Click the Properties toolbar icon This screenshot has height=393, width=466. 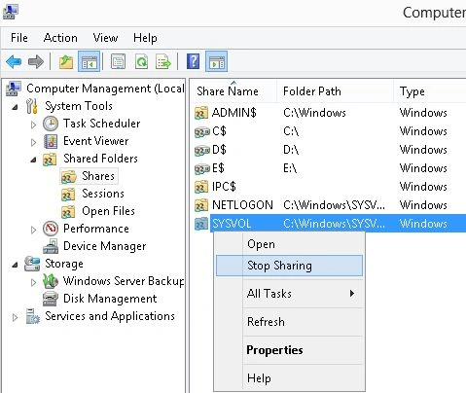[118, 61]
